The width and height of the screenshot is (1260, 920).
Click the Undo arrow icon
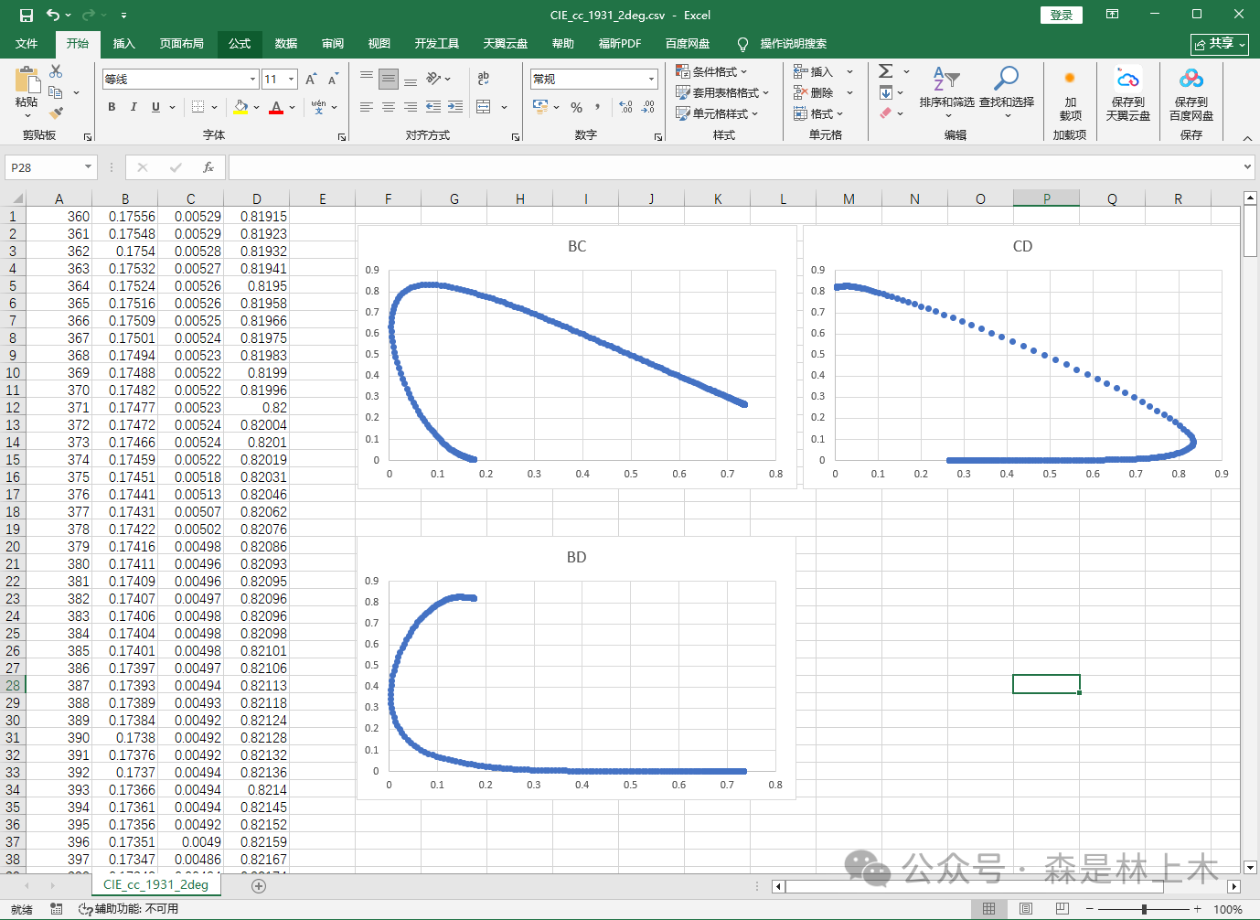pos(52,15)
